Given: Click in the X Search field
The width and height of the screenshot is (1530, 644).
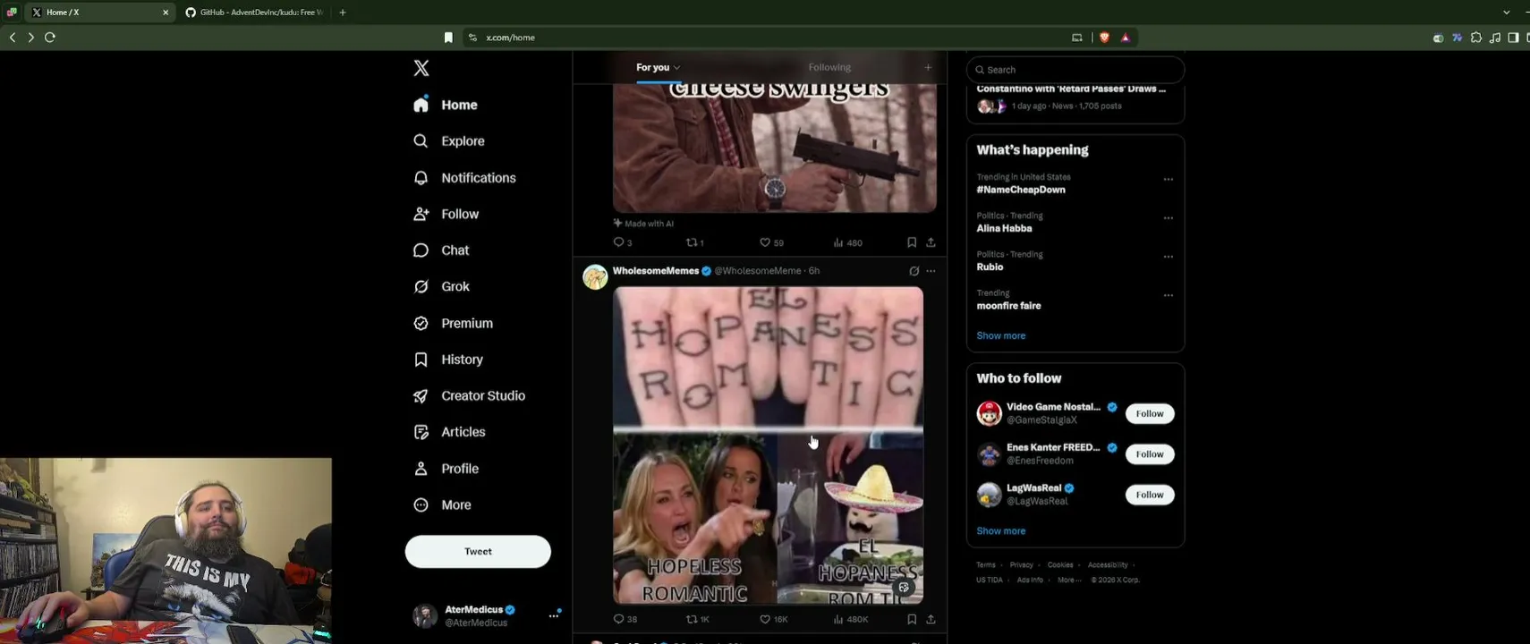Looking at the screenshot, I should [x=1075, y=70].
